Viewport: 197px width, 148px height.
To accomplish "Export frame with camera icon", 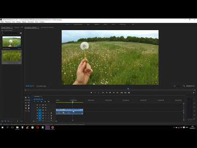I will point(129,93).
